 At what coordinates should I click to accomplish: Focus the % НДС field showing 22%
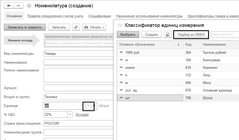coord(55,114)
